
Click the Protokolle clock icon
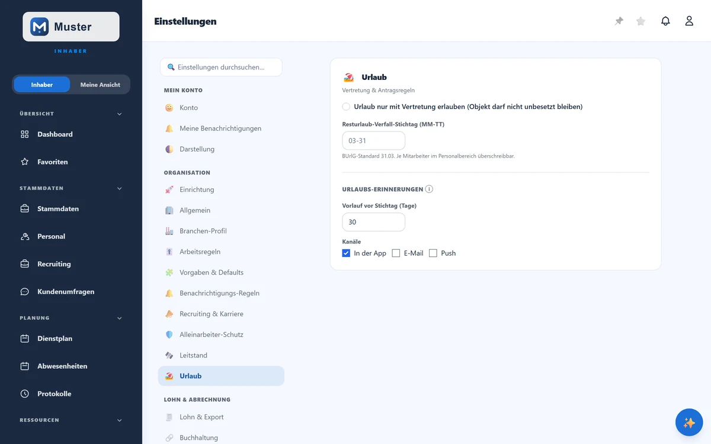point(25,394)
